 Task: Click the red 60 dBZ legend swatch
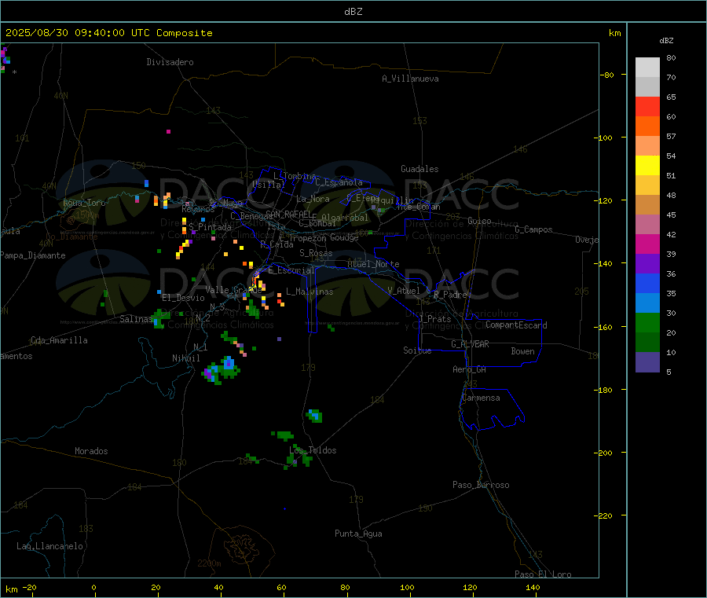[x=647, y=106]
